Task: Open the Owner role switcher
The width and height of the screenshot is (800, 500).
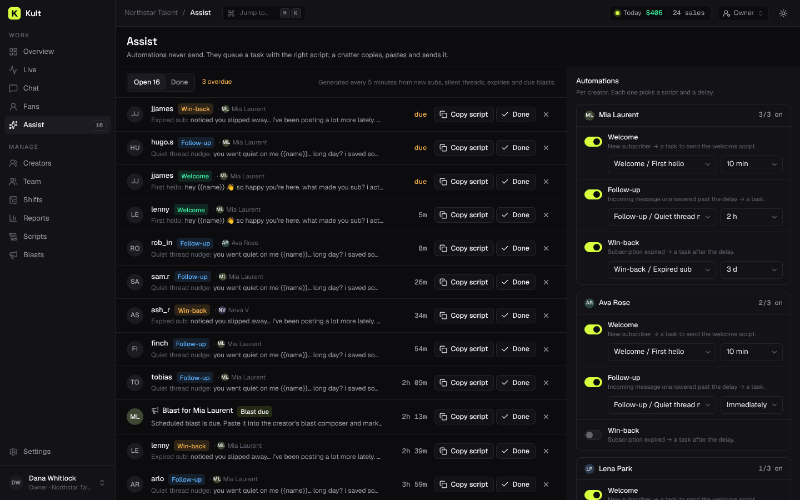Action: pos(743,13)
